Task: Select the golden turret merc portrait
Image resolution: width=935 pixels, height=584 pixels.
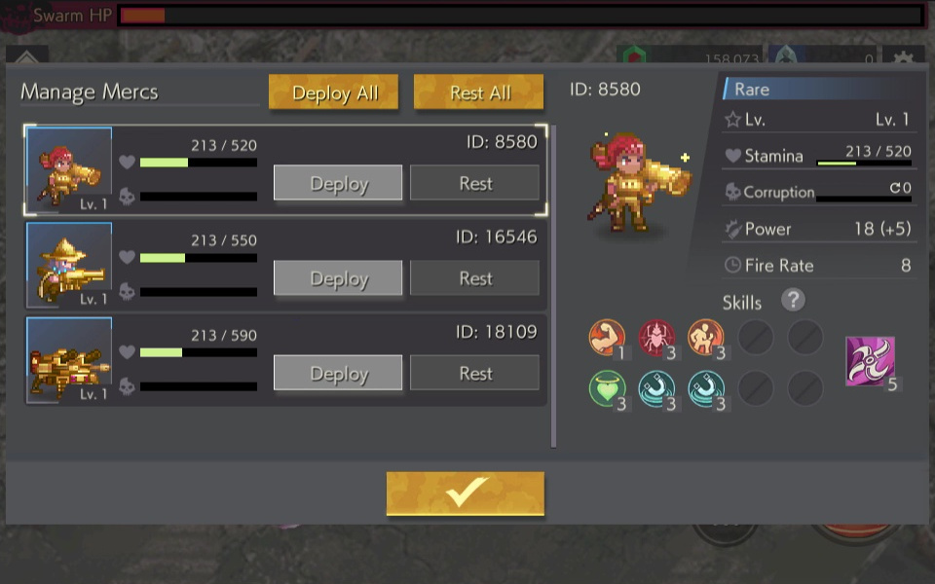Action: click(x=69, y=360)
